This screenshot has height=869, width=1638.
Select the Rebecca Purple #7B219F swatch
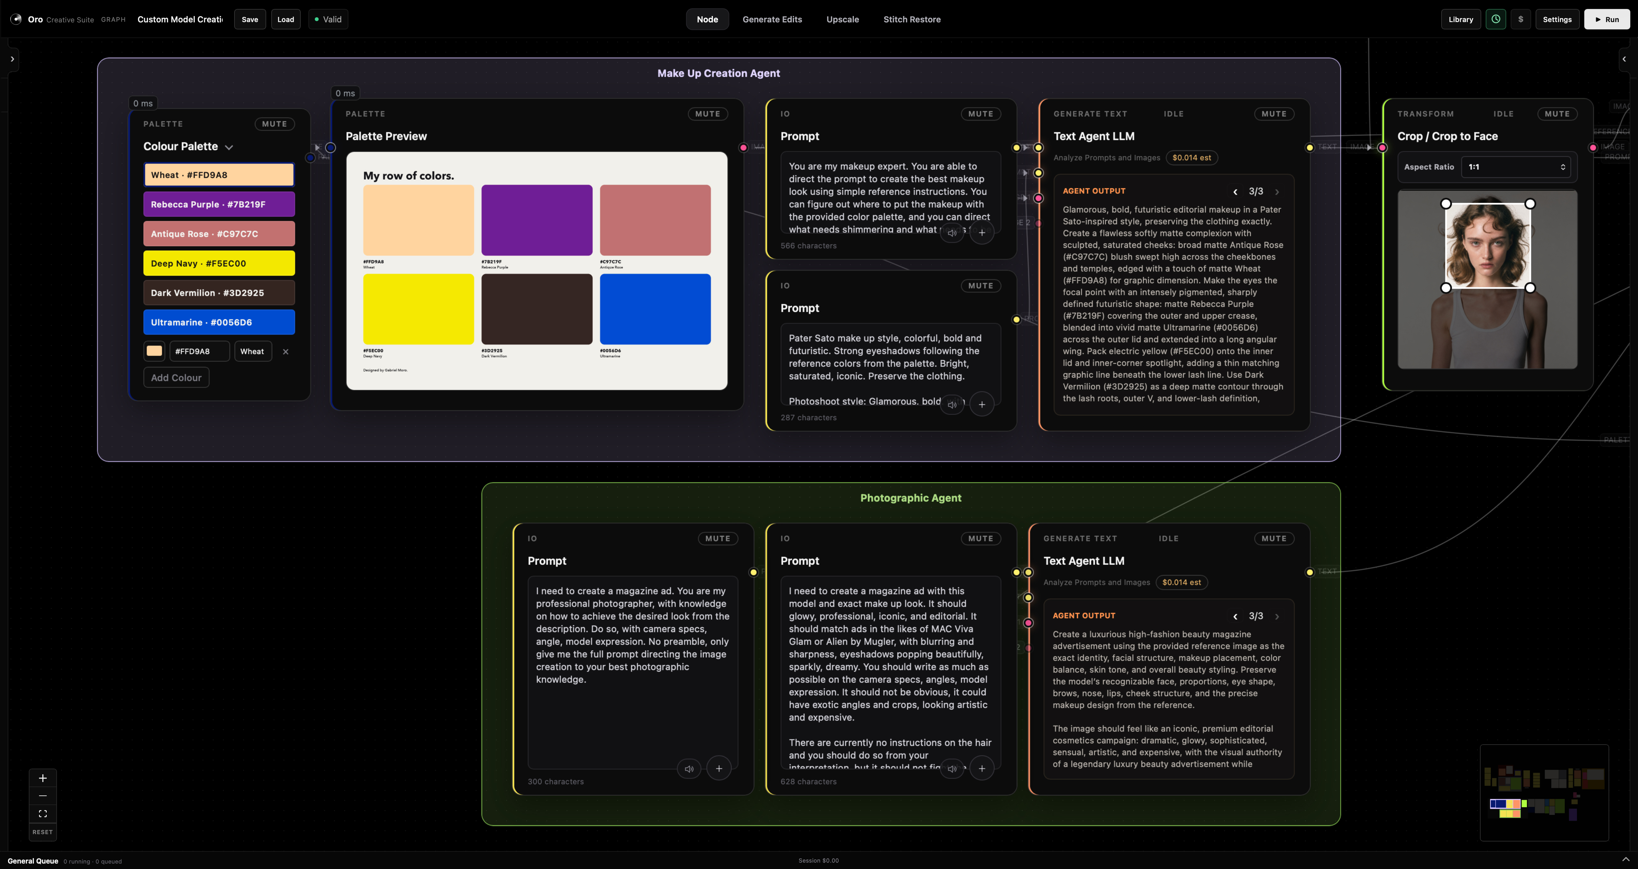tap(219, 204)
